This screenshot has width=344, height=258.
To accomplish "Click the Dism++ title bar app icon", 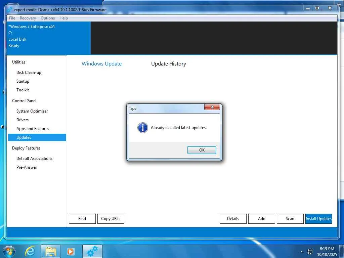I will (x=10, y=9).
